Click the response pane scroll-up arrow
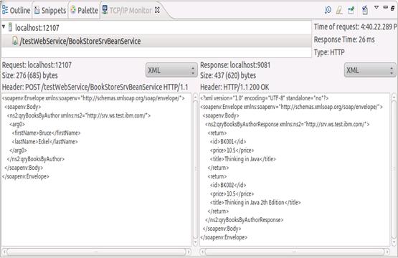Viewport: 398px width, 258px height. (x=394, y=97)
